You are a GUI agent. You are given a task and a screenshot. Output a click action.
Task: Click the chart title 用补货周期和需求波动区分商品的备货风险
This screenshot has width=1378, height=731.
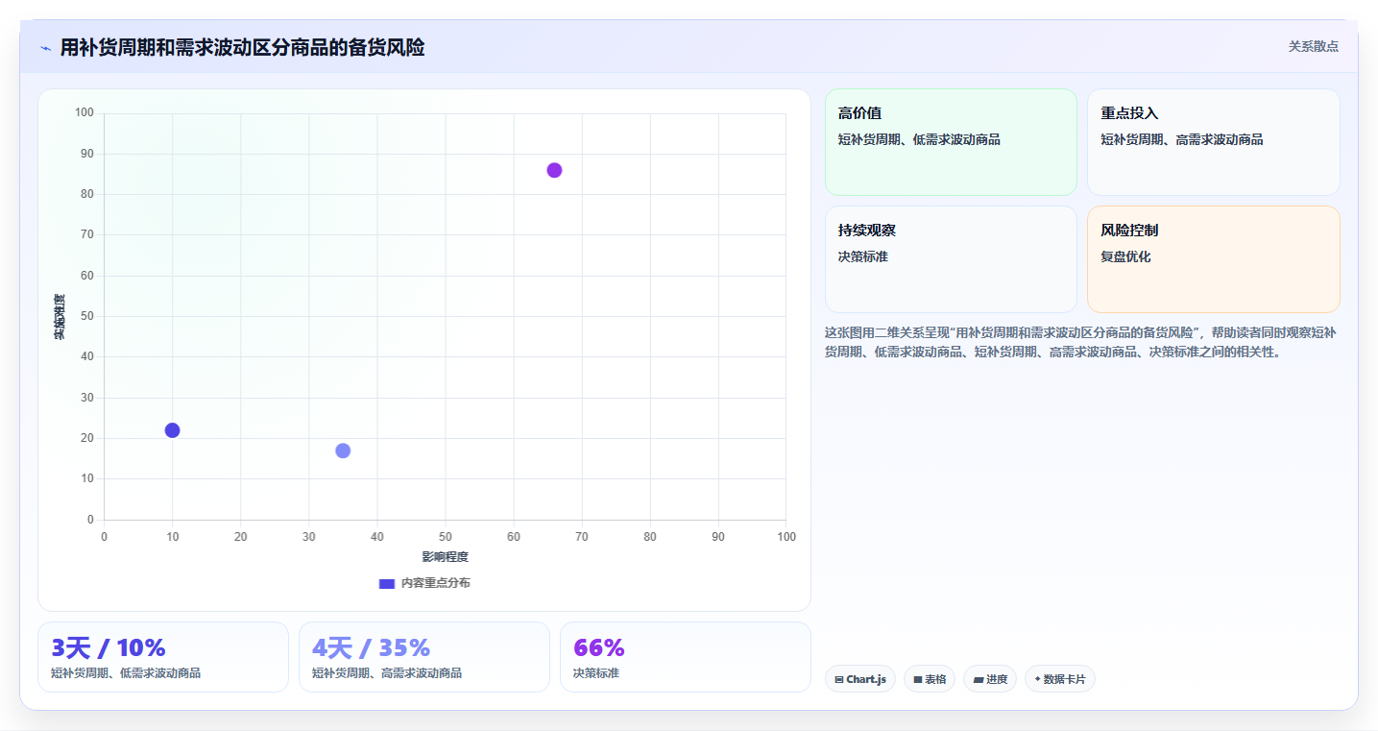click(242, 47)
